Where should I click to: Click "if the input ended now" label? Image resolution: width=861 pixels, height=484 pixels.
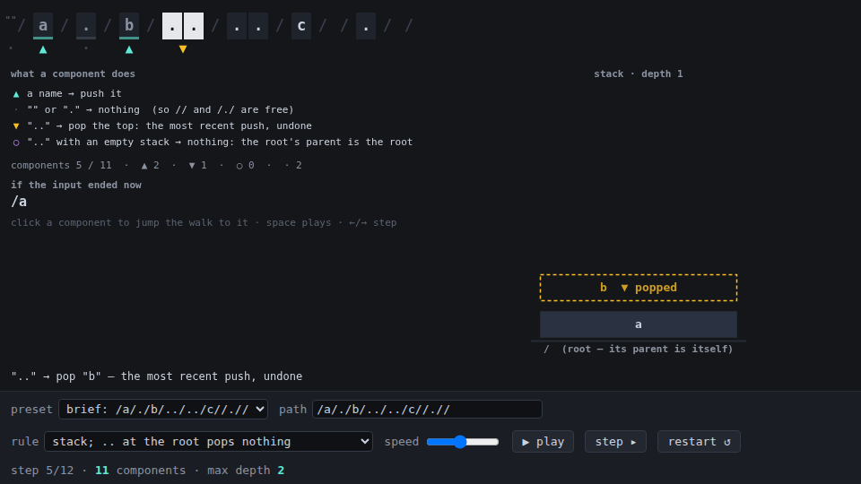coord(76,185)
